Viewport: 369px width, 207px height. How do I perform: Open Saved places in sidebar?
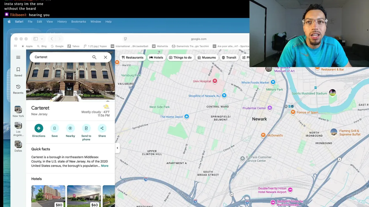(18, 72)
